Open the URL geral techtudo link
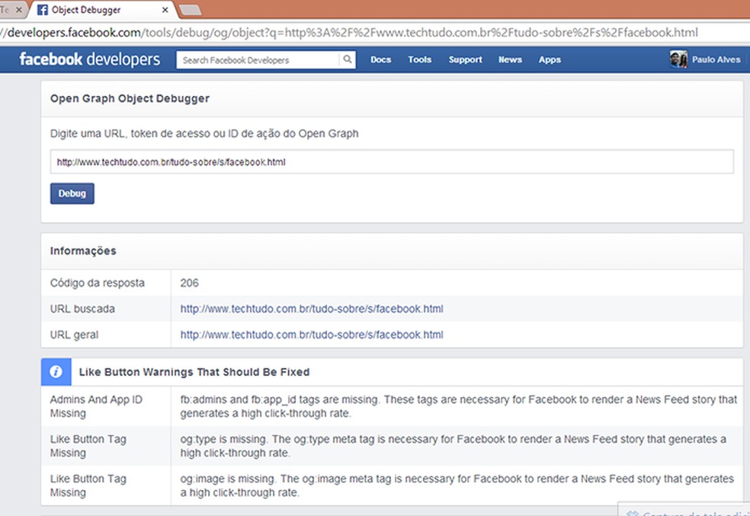This screenshot has width=750, height=516. click(x=311, y=335)
